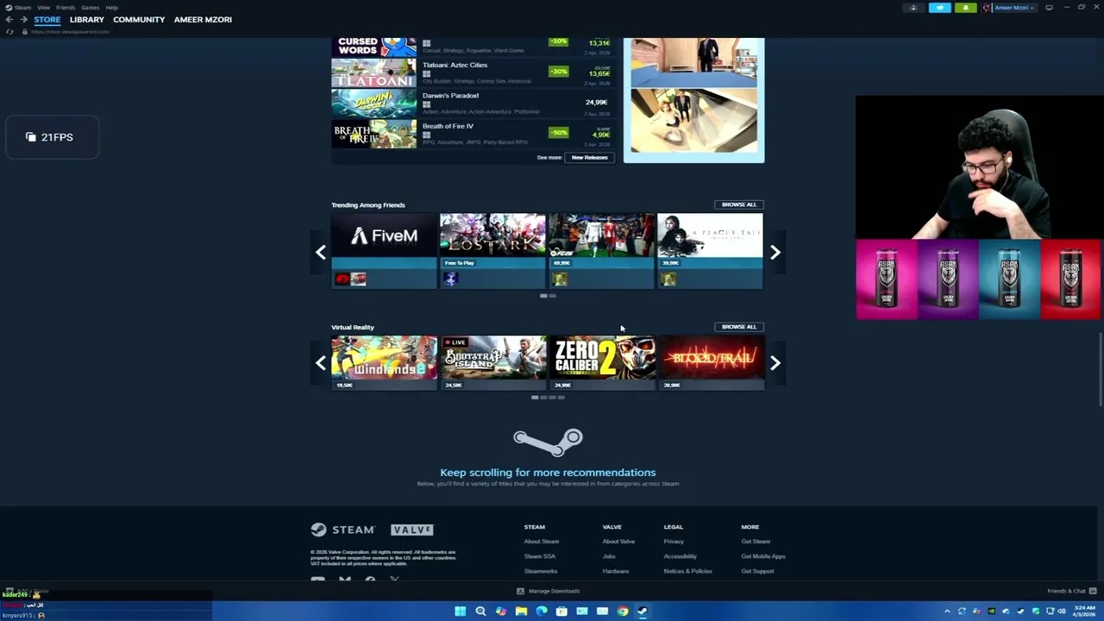Switch to the STORE tab
Image resolution: width=1104 pixels, height=621 pixels.
tap(47, 19)
